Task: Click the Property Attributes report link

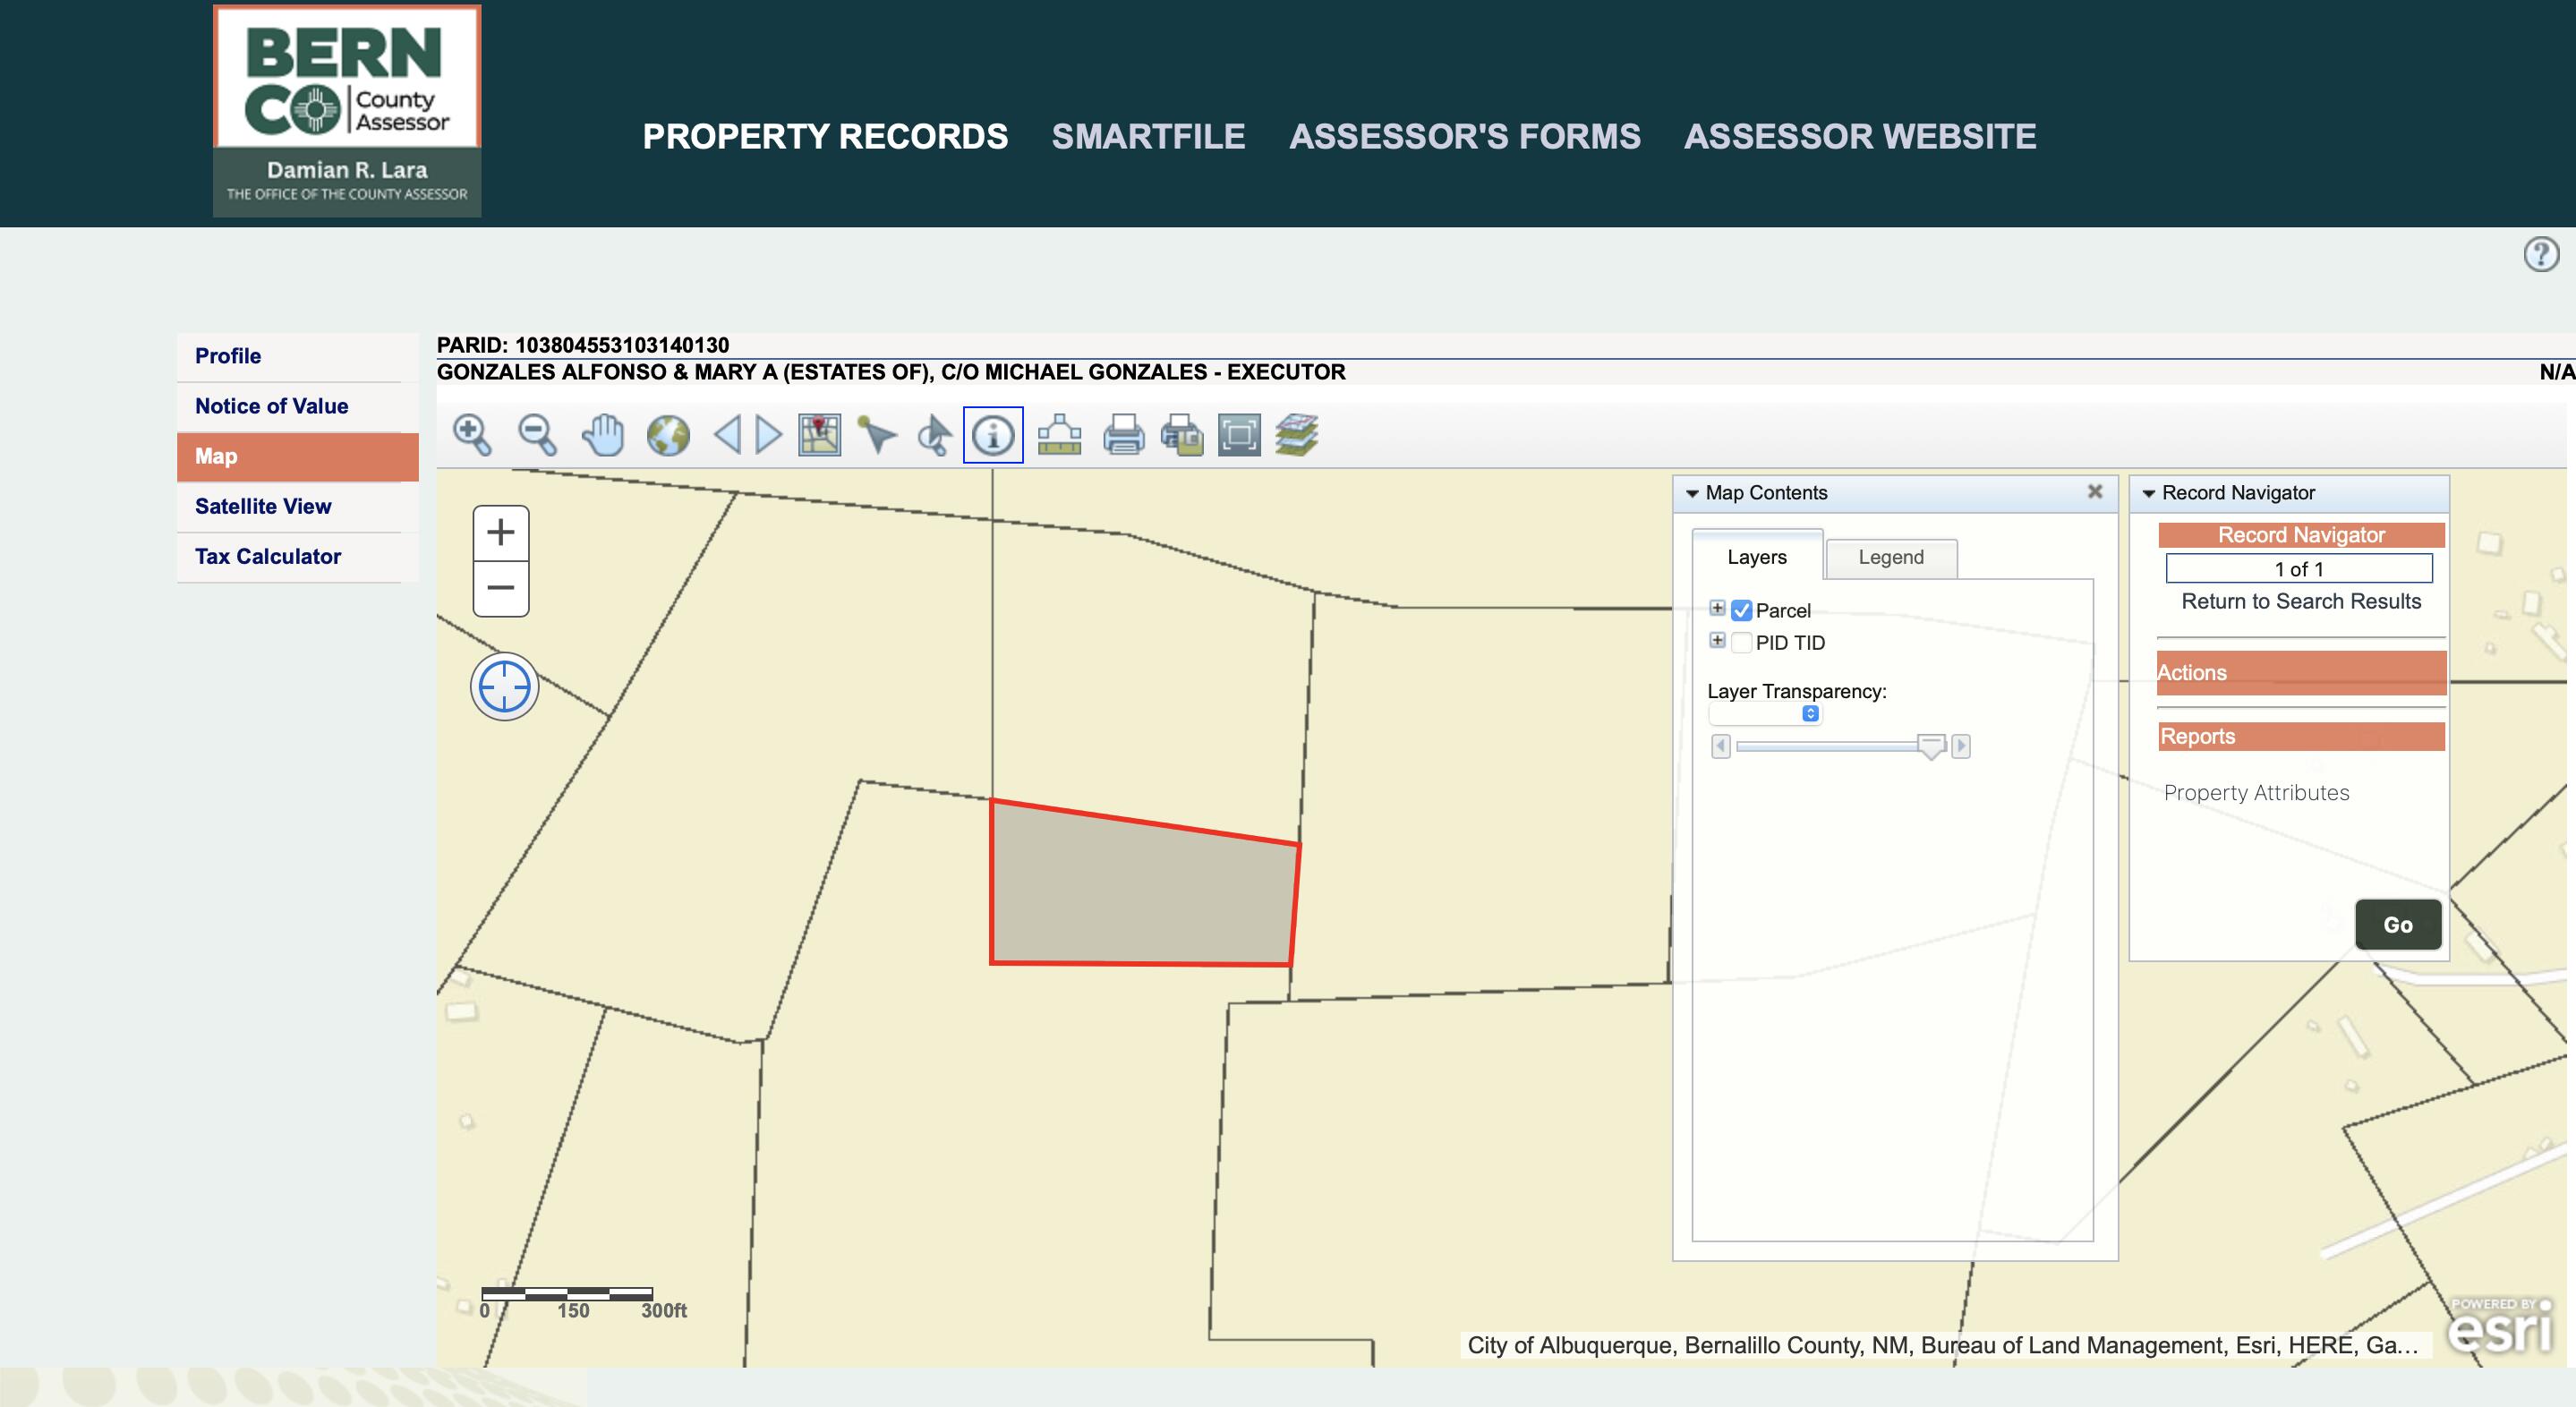Action: [x=2256, y=790]
